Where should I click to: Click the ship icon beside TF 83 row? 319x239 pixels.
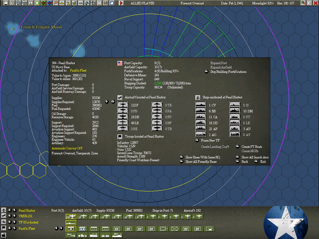3,222
